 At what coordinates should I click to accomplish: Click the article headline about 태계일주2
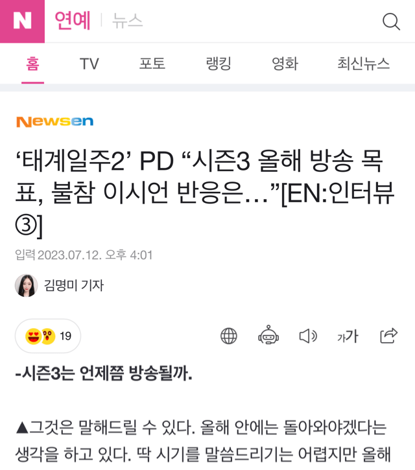[205, 193]
